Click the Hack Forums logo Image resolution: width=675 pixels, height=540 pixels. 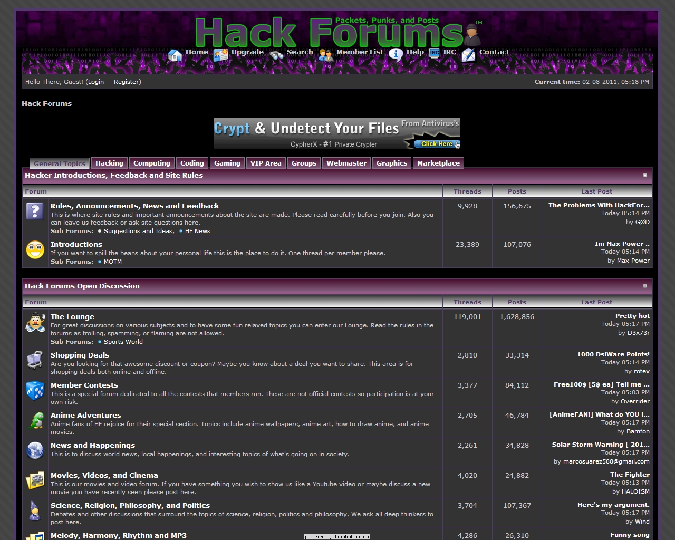click(x=330, y=32)
